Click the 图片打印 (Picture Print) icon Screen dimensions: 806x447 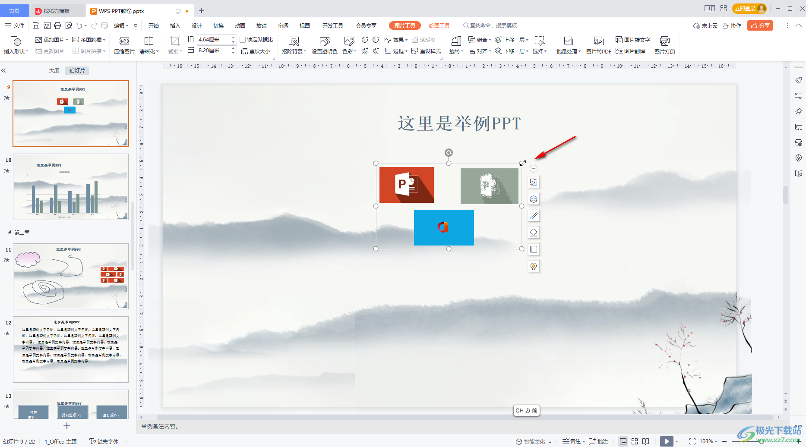click(664, 41)
